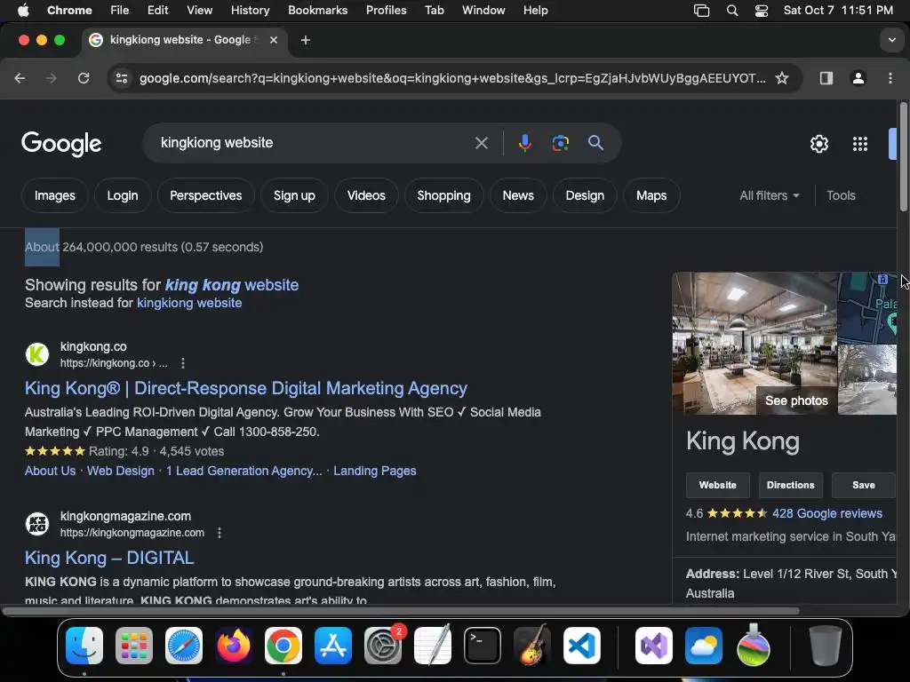Search instead for kingkiong website
Viewport: 910px width, 682px height.
(189, 303)
